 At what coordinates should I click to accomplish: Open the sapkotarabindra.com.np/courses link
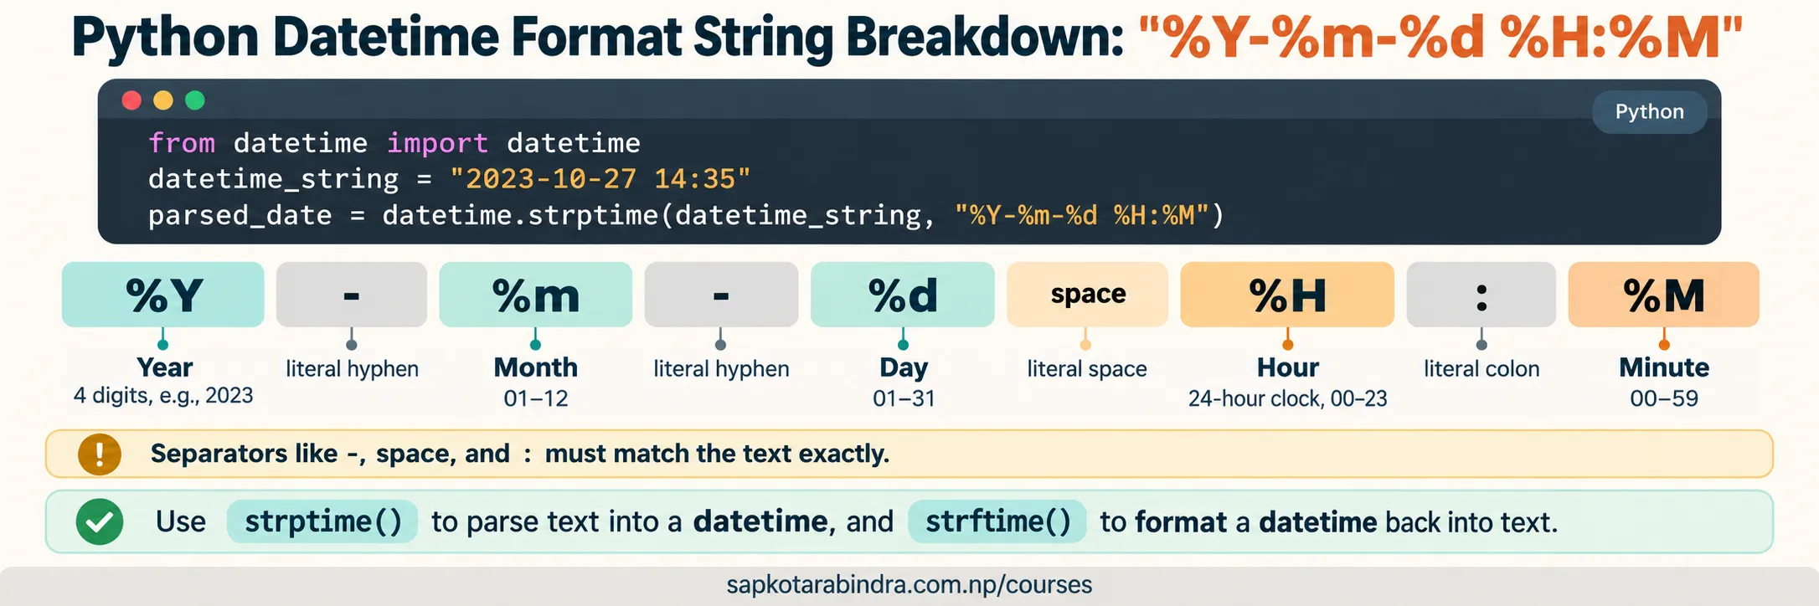click(x=910, y=584)
